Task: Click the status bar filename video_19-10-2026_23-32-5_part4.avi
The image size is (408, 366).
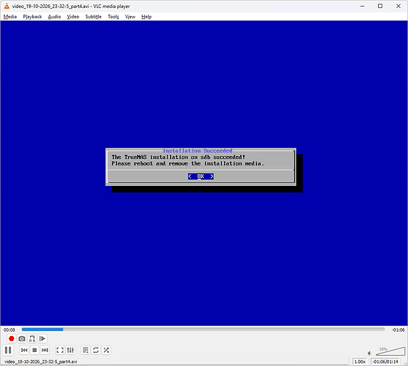Action: 40,362
